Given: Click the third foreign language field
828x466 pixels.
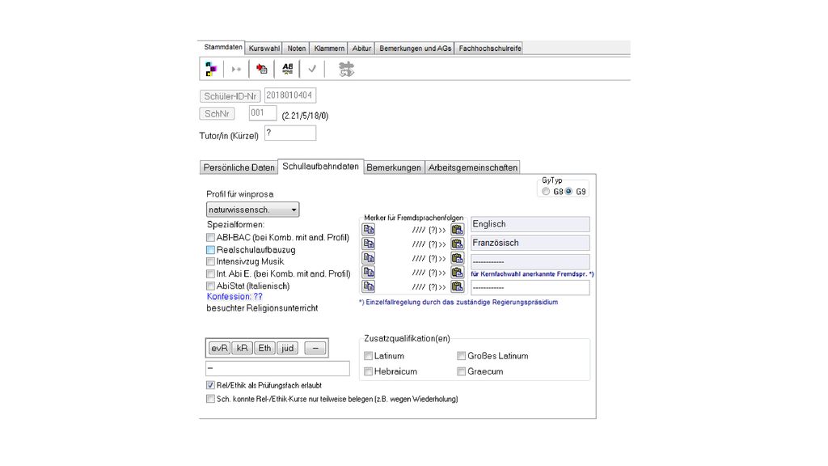Looking at the screenshot, I should [530, 261].
